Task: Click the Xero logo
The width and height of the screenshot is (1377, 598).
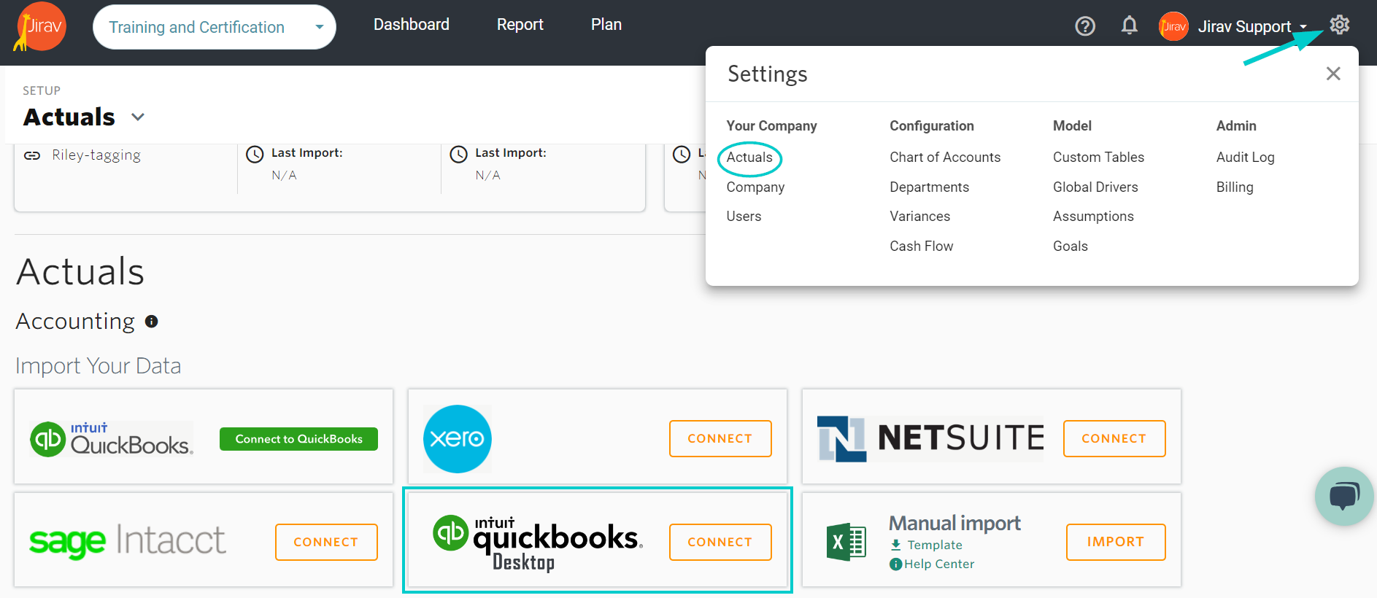Action: point(458,438)
